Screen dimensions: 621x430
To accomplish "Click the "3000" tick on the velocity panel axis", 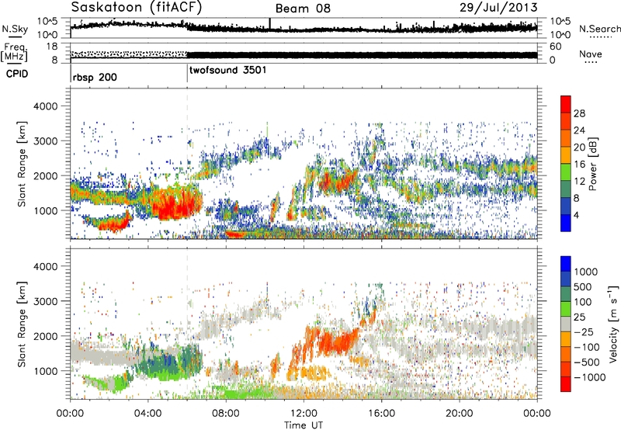I will click(x=45, y=301).
